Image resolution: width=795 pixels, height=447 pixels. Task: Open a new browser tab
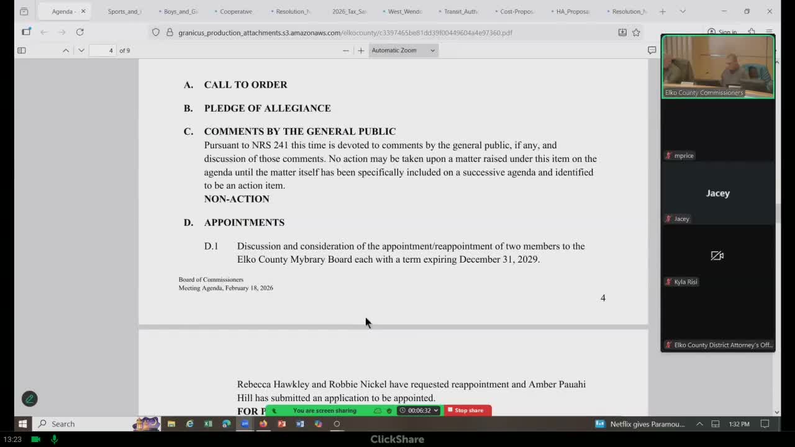pos(663,11)
